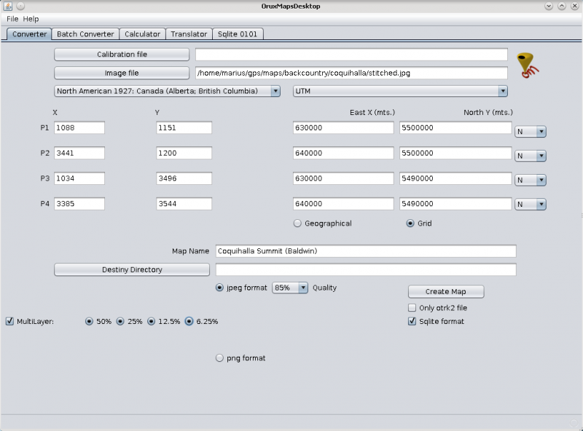Image resolution: width=583 pixels, height=431 pixels.
Task: Select the png format radio button
Action: click(220, 358)
